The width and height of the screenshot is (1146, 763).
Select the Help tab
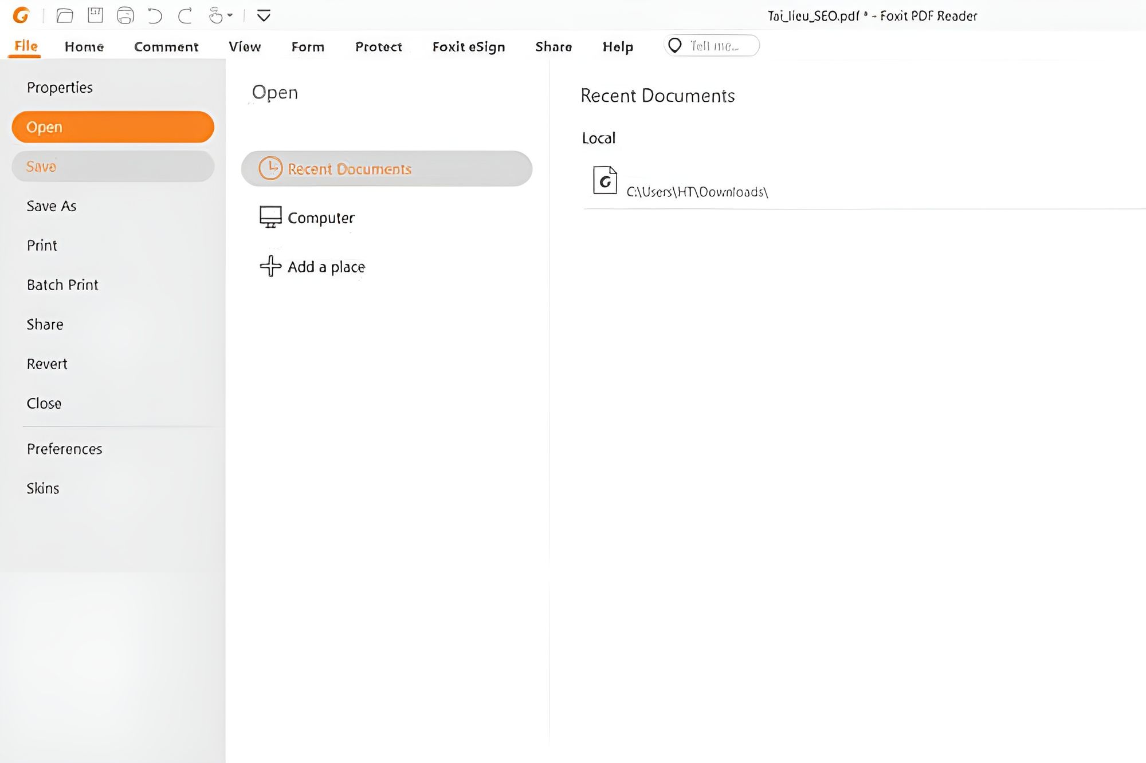click(x=618, y=46)
